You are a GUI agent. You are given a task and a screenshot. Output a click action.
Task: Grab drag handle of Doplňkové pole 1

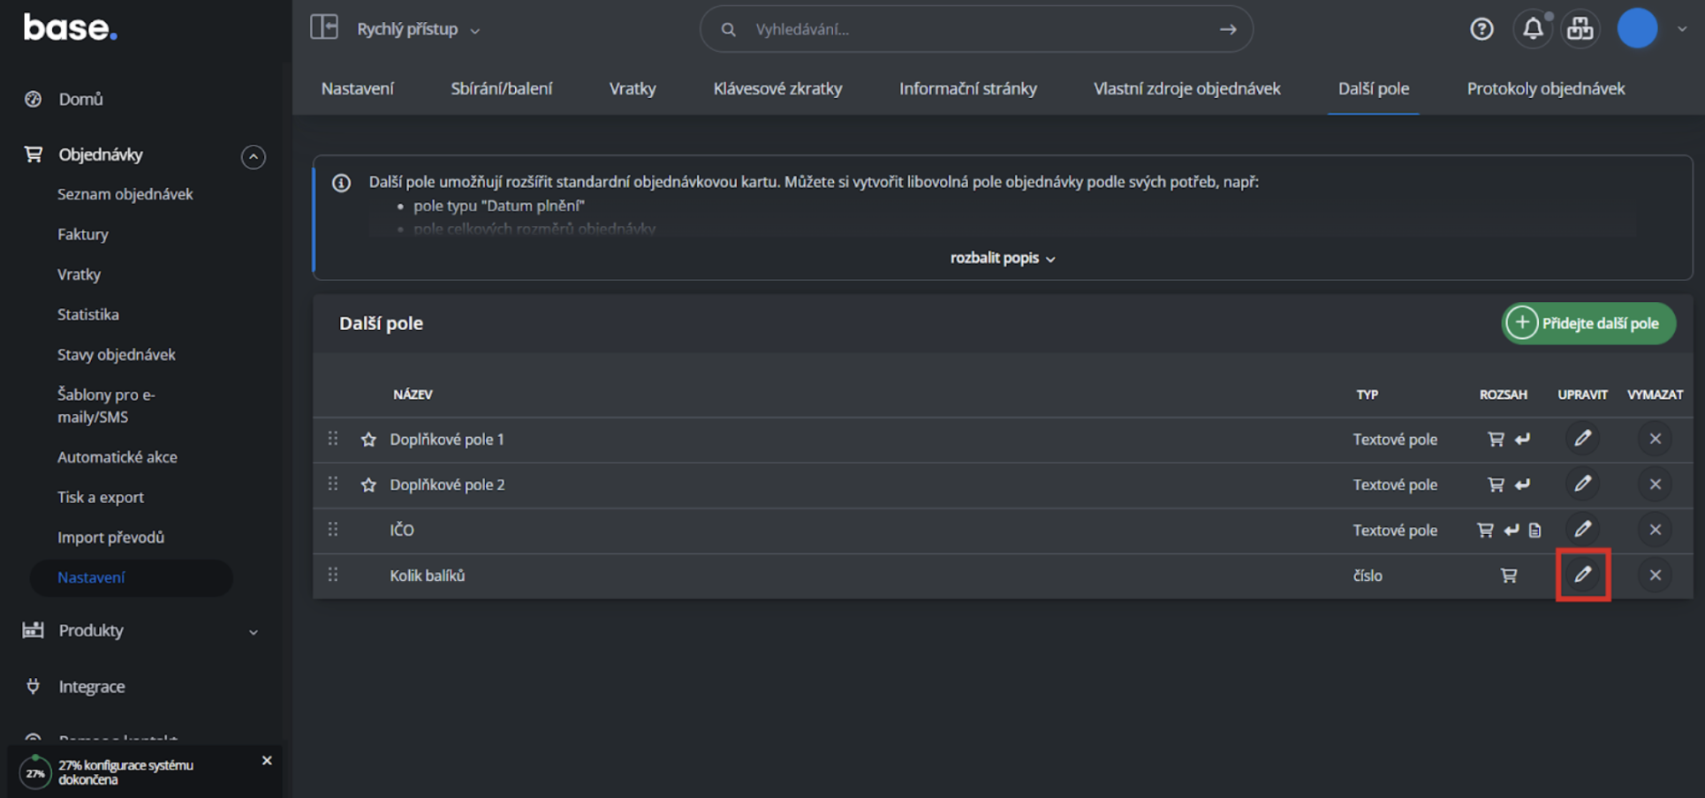coord(333,439)
